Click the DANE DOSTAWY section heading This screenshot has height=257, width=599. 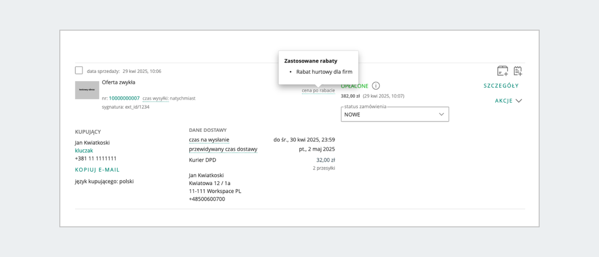click(208, 130)
